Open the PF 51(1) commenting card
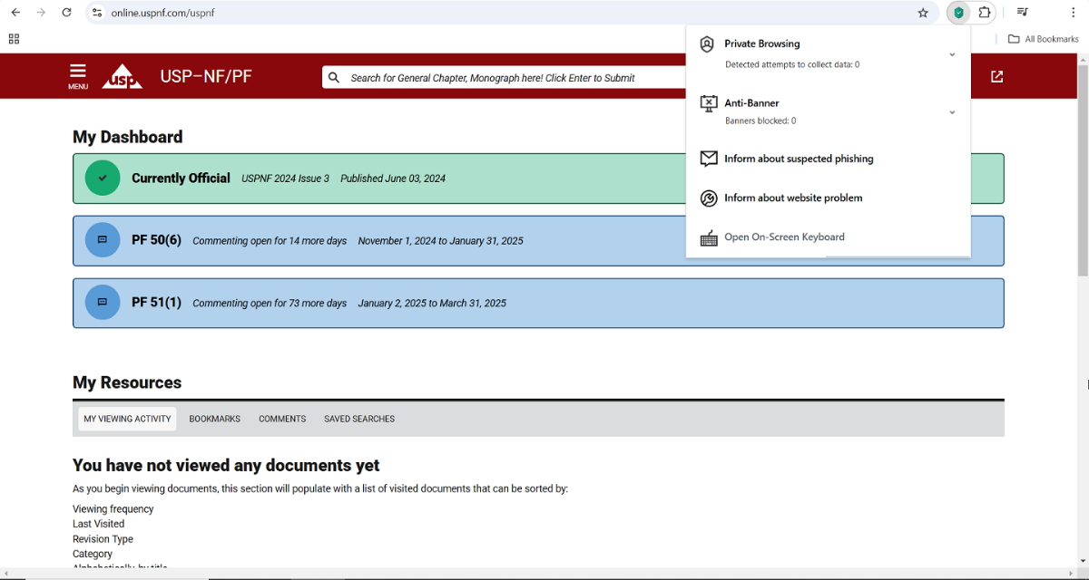Screen dimensions: 1089x580 538,303
